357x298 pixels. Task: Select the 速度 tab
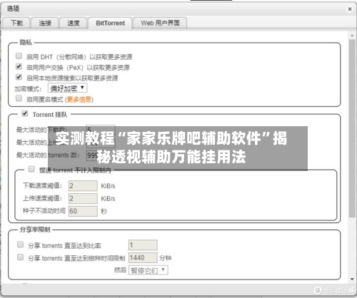[73, 23]
